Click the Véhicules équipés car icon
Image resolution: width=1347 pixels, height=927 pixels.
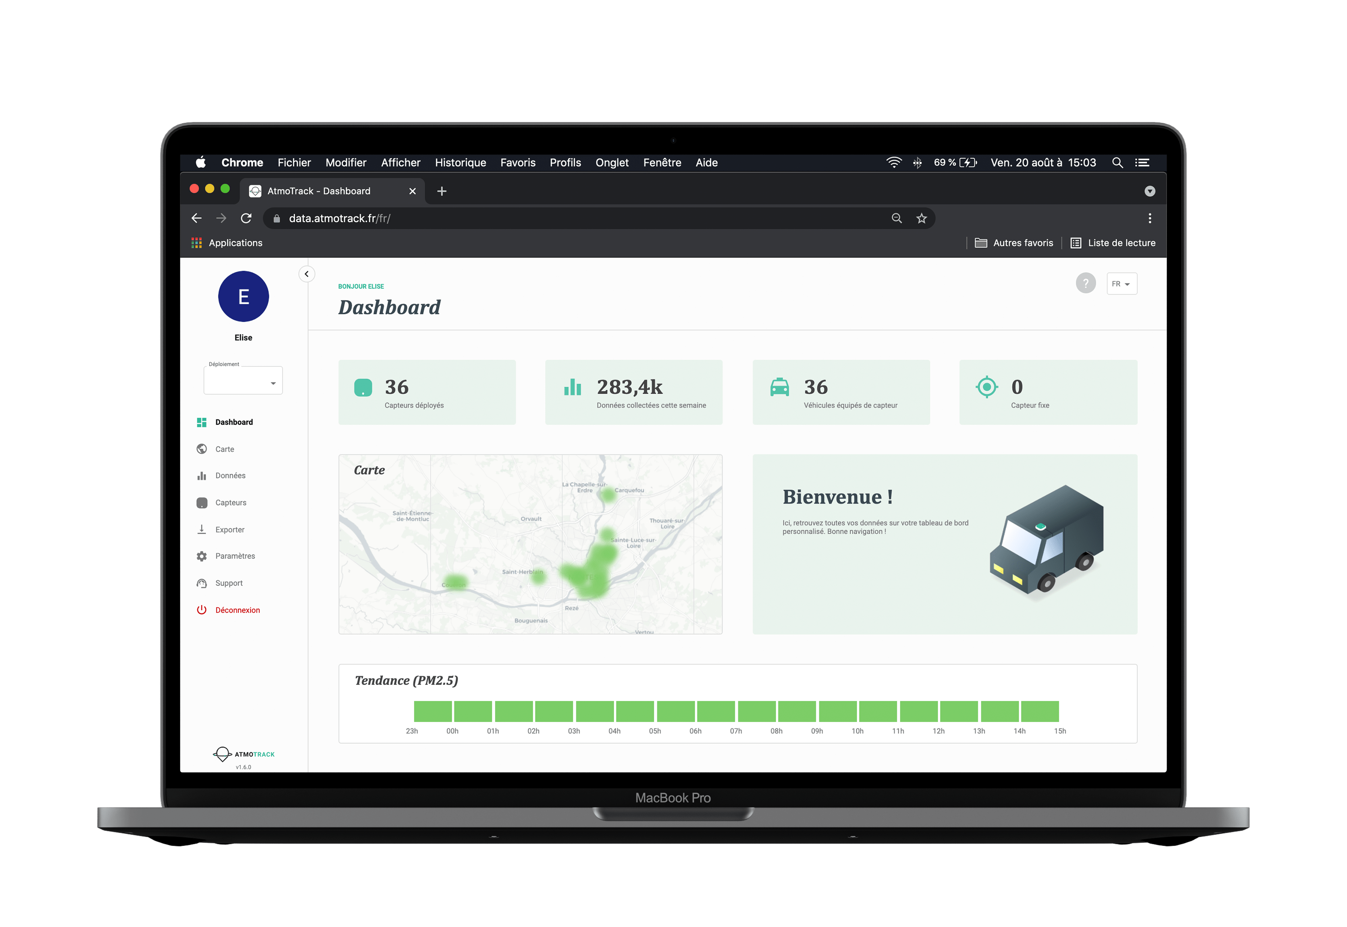[779, 387]
